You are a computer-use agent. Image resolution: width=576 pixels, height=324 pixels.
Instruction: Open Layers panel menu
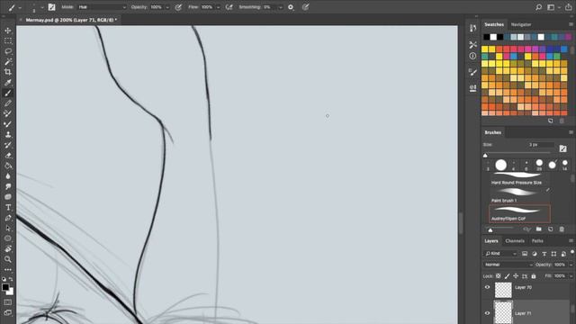pyautogui.click(x=571, y=241)
